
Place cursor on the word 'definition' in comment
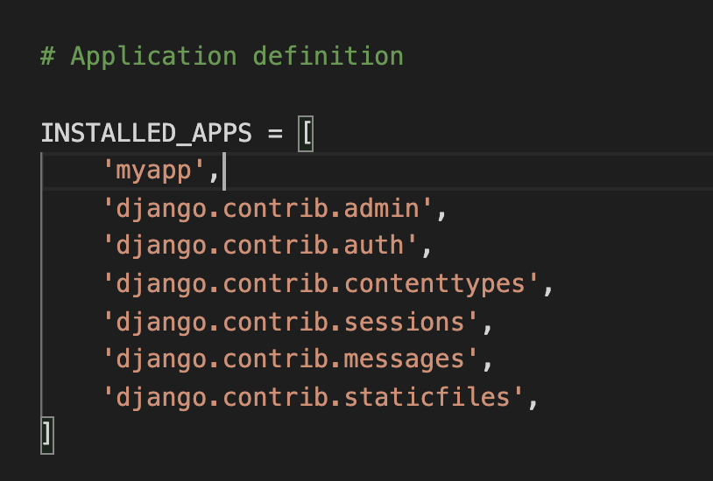click(328, 56)
